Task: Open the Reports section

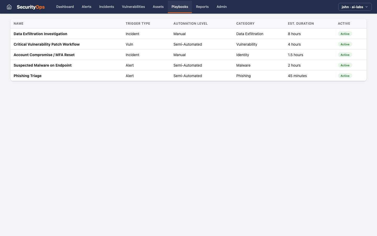Action: pyautogui.click(x=202, y=7)
